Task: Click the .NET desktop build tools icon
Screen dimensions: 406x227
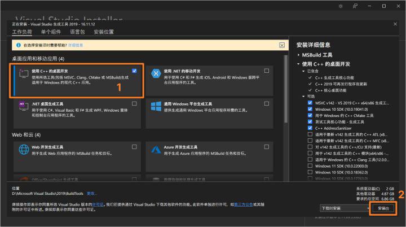Action: [x=24, y=106]
